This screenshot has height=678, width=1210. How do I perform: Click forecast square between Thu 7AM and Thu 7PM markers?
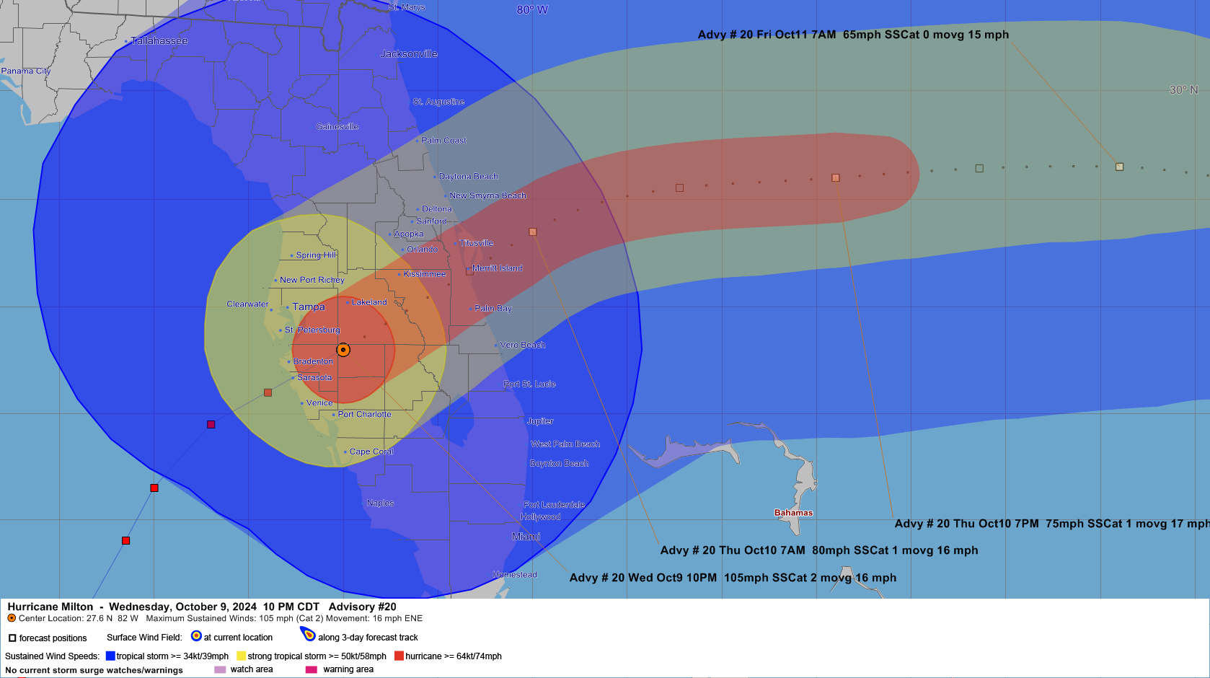pos(679,188)
